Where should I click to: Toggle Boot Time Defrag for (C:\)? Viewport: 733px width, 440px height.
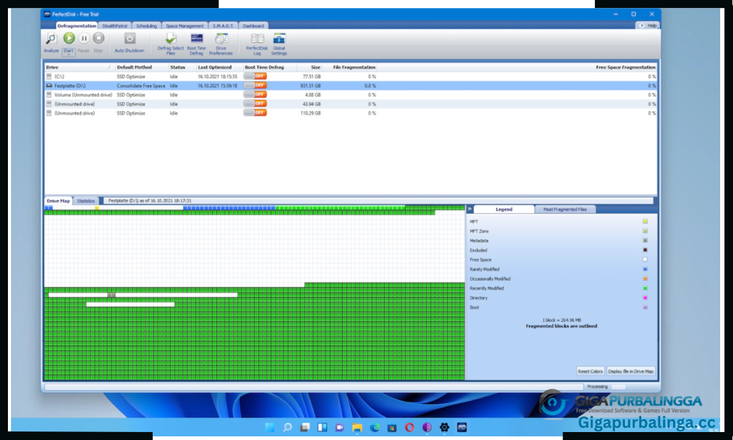[x=255, y=76]
